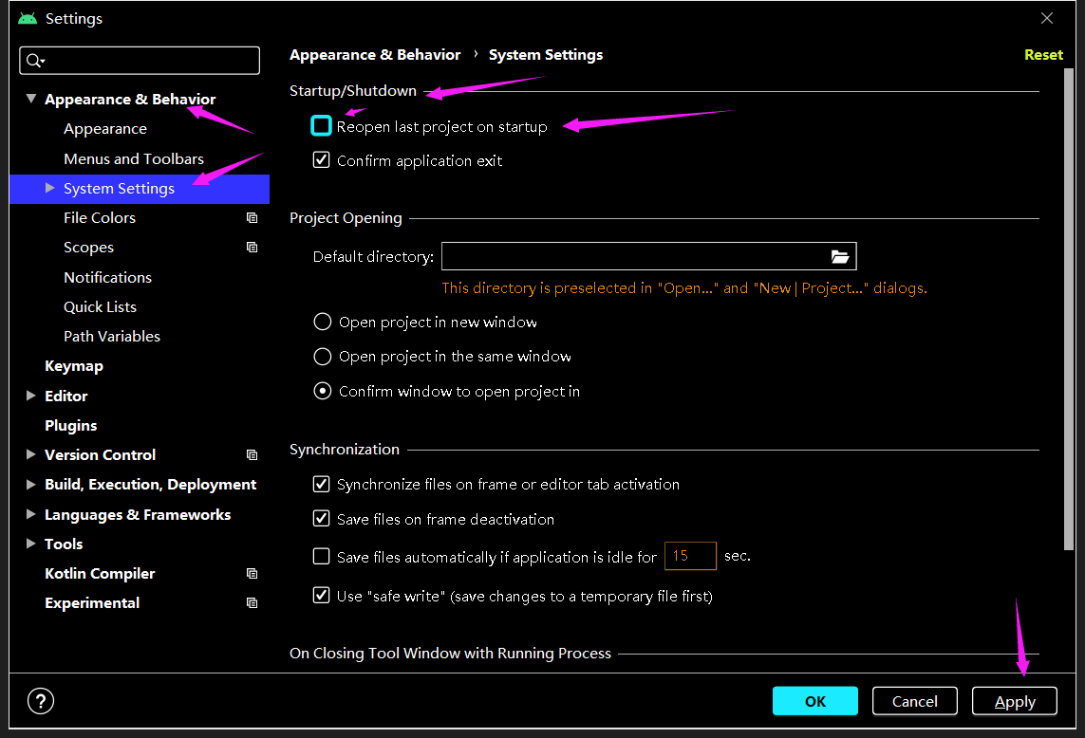Click the project-level icon beside Kotlin Compiler
Screen dimensions: 1085x738
[252, 573]
